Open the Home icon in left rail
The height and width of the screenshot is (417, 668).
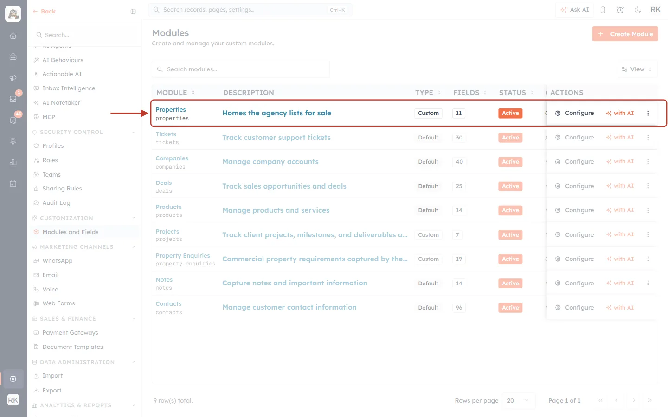tap(13, 36)
